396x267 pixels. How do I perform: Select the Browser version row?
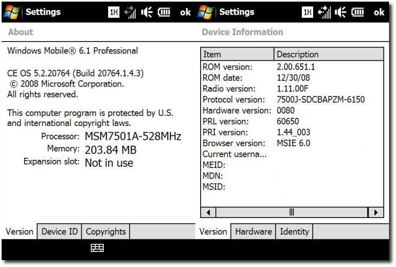292,143
